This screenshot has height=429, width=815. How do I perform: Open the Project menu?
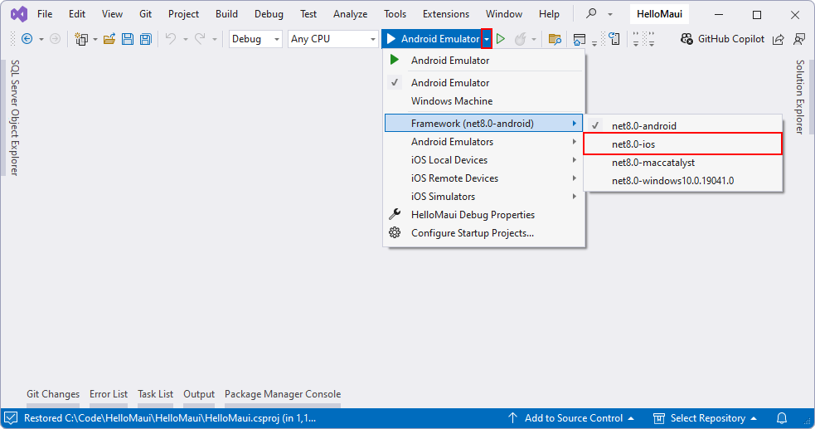click(183, 14)
